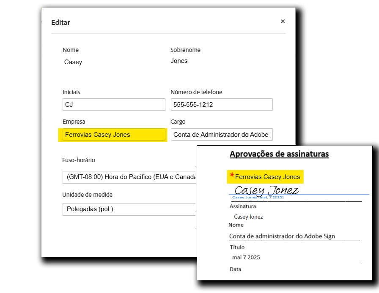
Task: Click the Número de telefone field 555-555-1212
Action: (x=222, y=105)
